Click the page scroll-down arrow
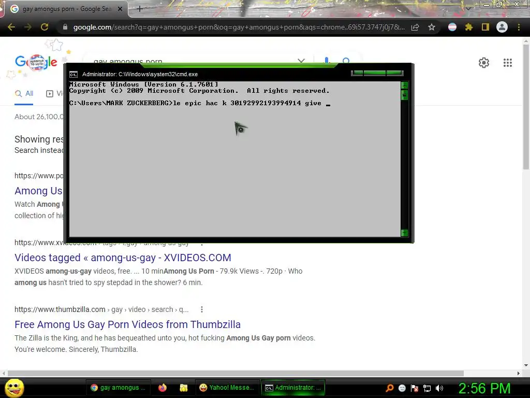530x398 pixels. tap(526, 365)
